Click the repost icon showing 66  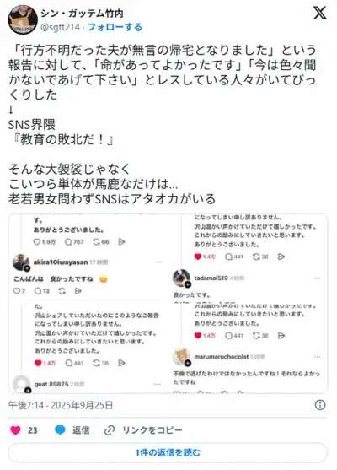96,241
